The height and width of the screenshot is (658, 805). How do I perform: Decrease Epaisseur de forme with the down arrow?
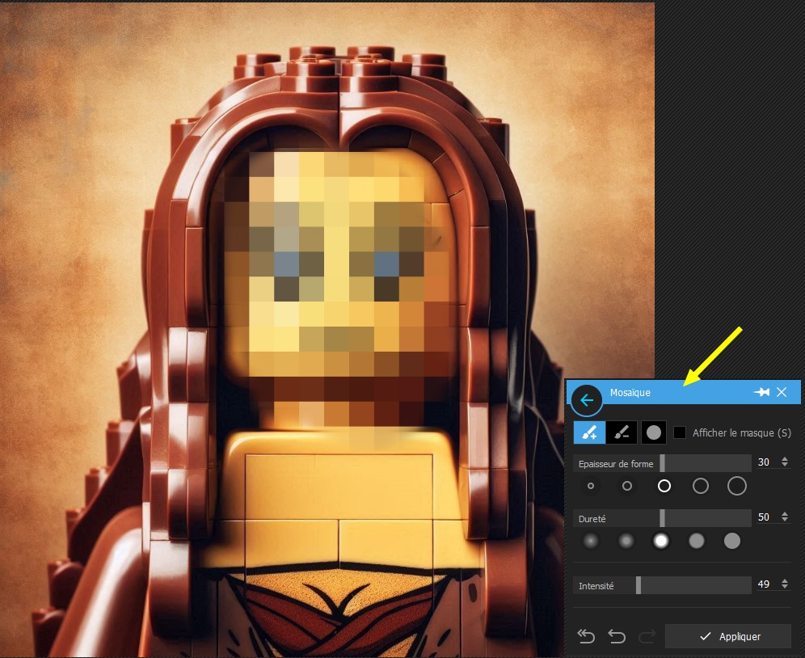(785, 466)
